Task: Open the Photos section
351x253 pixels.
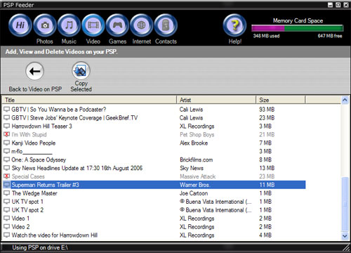Action: click(x=45, y=25)
